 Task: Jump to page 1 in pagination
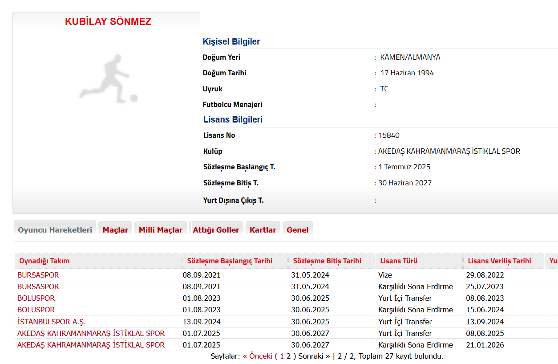tap(281, 356)
